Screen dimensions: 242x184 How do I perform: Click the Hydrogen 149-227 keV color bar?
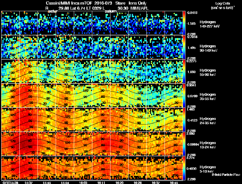tap(184, 23)
